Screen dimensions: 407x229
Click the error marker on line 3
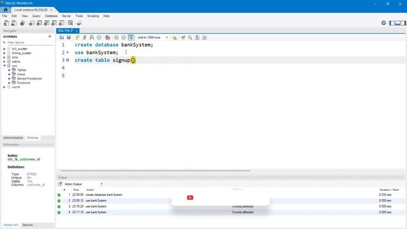coord(68,60)
